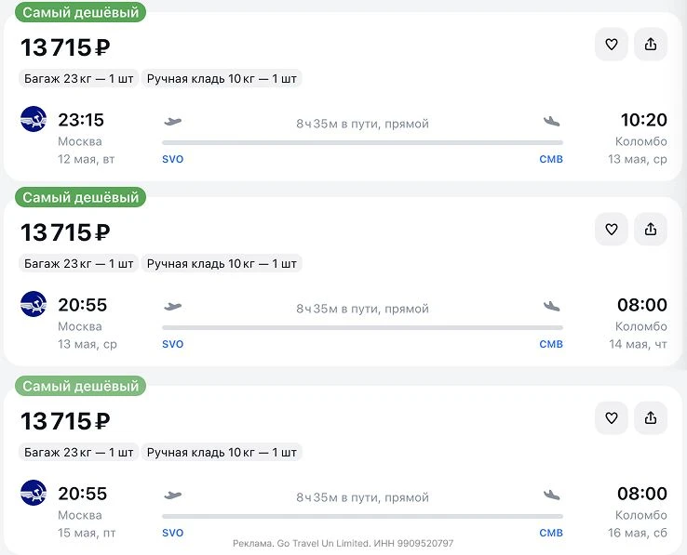Click the landing plane icon on second ticket
The height and width of the screenshot is (555, 687).
click(x=552, y=306)
